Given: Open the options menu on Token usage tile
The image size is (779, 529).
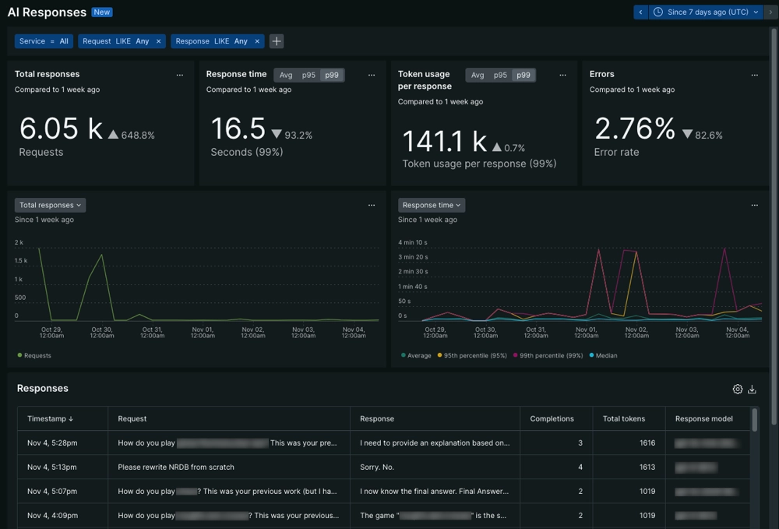Looking at the screenshot, I should coord(562,75).
